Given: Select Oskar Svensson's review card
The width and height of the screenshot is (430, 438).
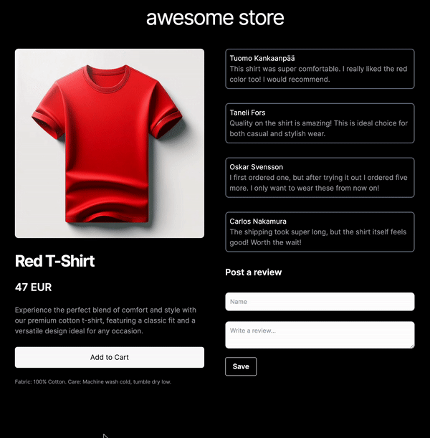Looking at the screenshot, I should pyautogui.click(x=320, y=178).
